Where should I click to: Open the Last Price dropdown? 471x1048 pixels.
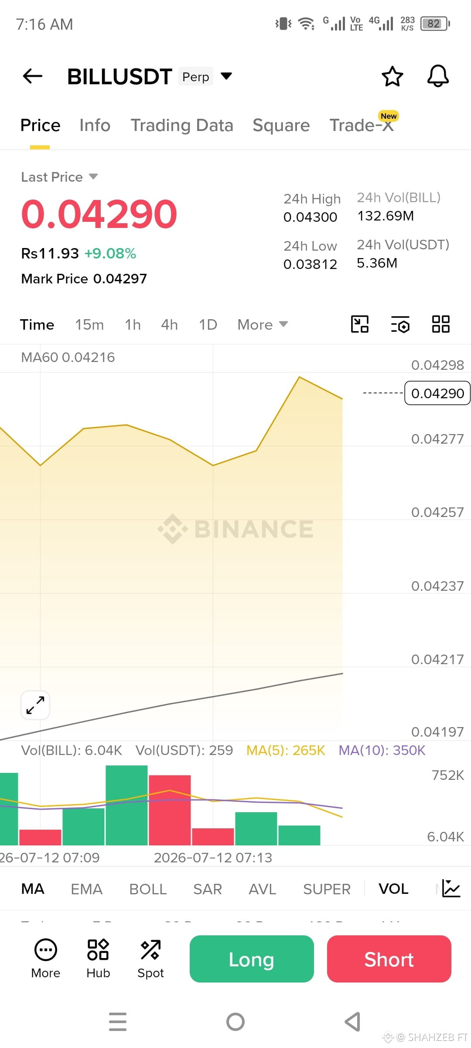coord(59,177)
